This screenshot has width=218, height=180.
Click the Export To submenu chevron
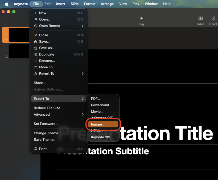[83, 99]
